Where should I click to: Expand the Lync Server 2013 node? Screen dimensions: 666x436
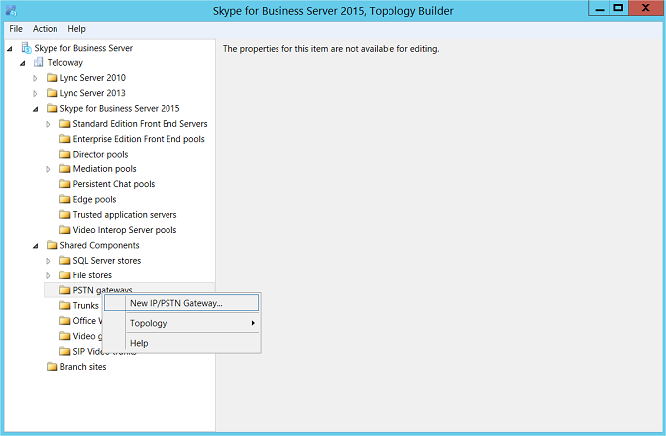pyautogui.click(x=36, y=93)
